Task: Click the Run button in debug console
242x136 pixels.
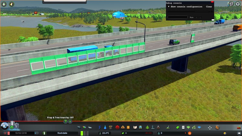Action: [191, 18]
